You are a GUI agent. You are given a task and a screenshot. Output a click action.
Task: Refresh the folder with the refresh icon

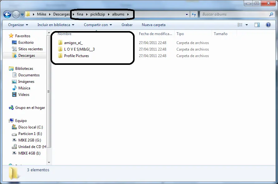194,14
